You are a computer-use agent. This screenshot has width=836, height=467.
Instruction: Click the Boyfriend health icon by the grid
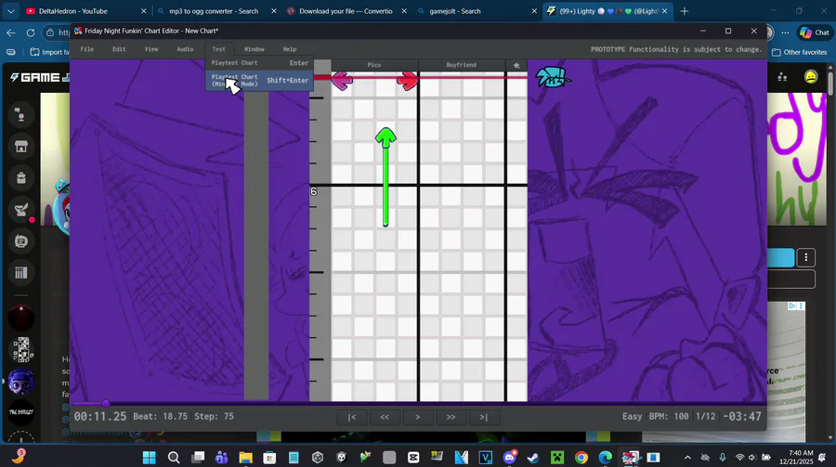553,78
